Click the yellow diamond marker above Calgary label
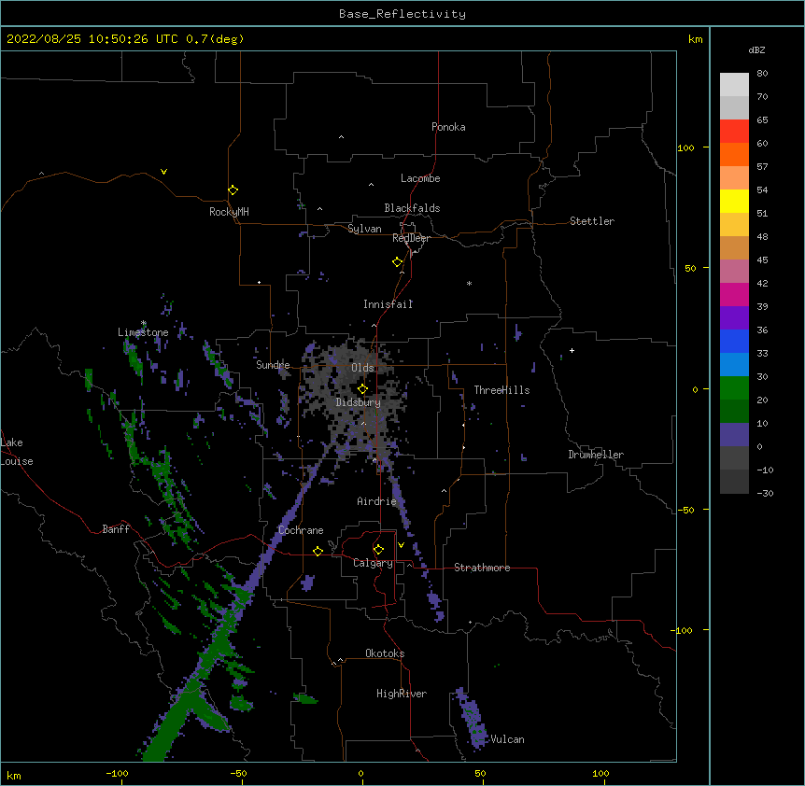The image size is (805, 786). (x=378, y=550)
